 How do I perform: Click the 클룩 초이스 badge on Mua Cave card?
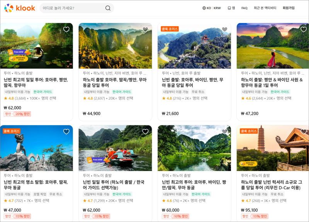click(x=170, y=29)
